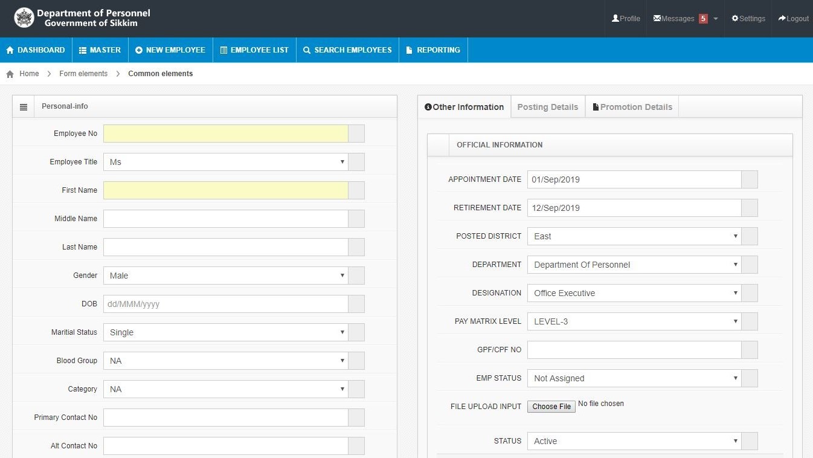The height and width of the screenshot is (458, 813).
Task: Click the Home breadcrumb house icon
Action: (10, 74)
